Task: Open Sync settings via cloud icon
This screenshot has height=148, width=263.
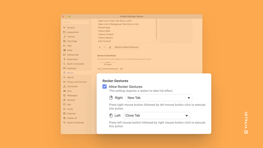Action: point(65,91)
